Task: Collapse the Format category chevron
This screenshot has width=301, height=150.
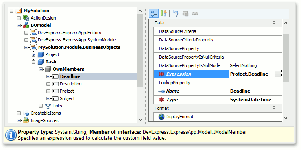Action: (274, 108)
